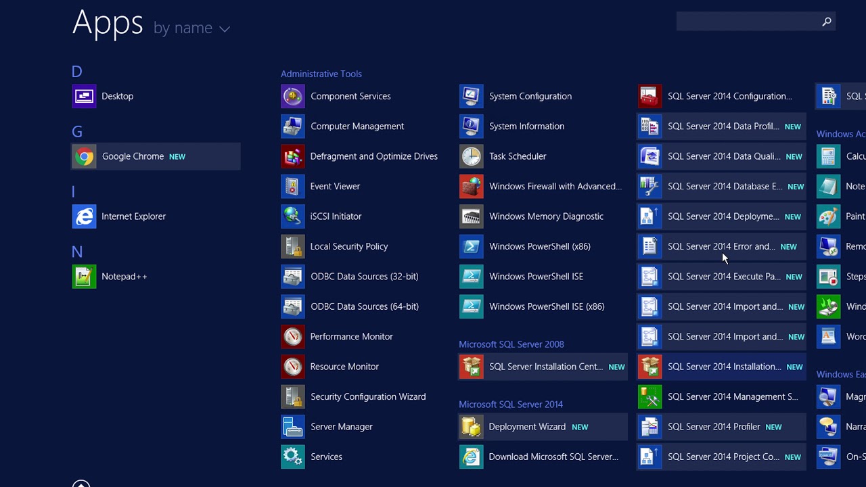The width and height of the screenshot is (866, 487).
Task: Open the Desktop tile icon
Action: tap(84, 96)
